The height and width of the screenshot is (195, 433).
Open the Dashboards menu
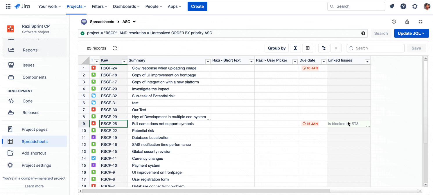click(125, 6)
